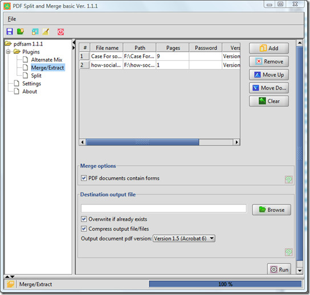Click the destination output file text field
310x295 pixels.
click(x=164, y=208)
